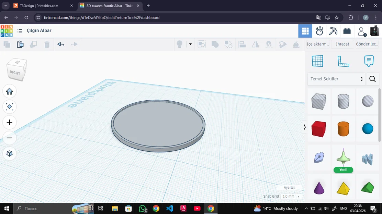Image resolution: width=382 pixels, height=214 pixels.
Task: Click the Mirror (flip) tool icon
Action: click(256, 44)
